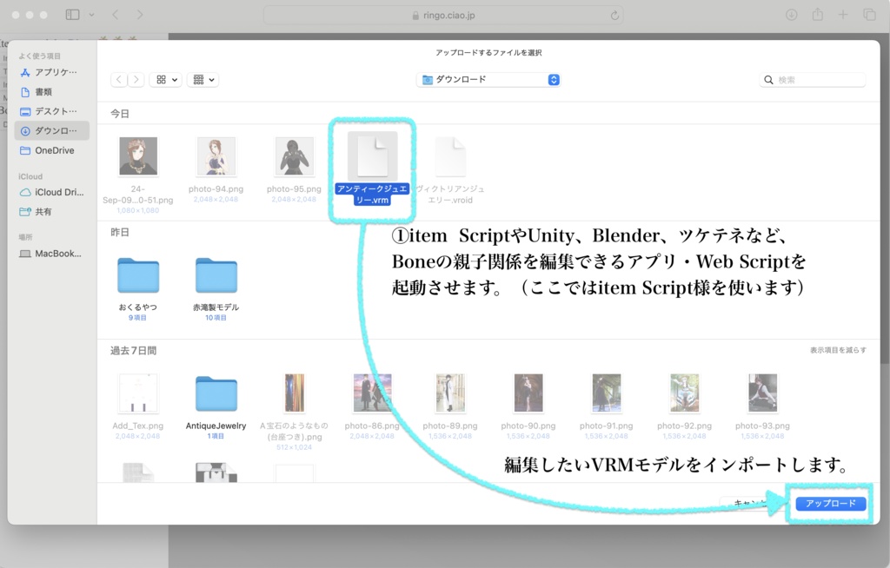Image resolution: width=890 pixels, height=568 pixels.
Task: Click the Safari back navigation chevron
Action: [x=114, y=14]
